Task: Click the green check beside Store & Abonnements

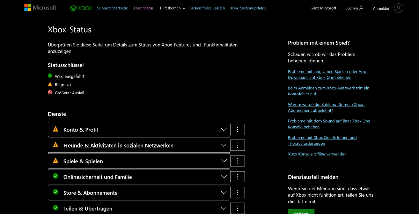Action: tap(56, 192)
